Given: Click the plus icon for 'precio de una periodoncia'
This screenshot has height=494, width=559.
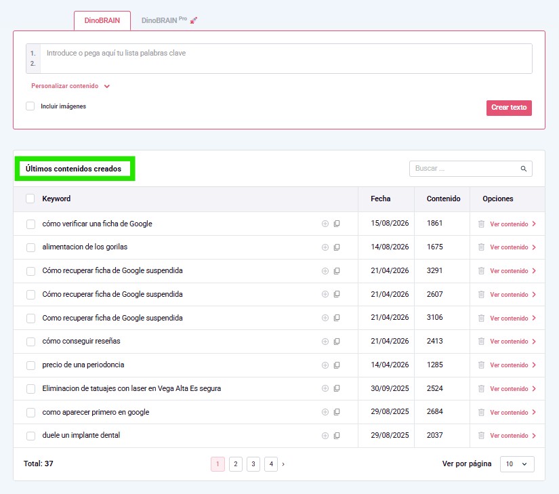Looking at the screenshot, I should [325, 365].
